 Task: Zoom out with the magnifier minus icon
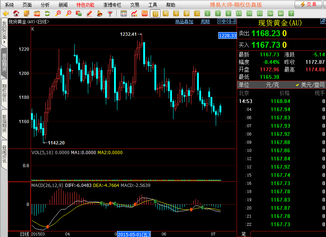[68, 13]
